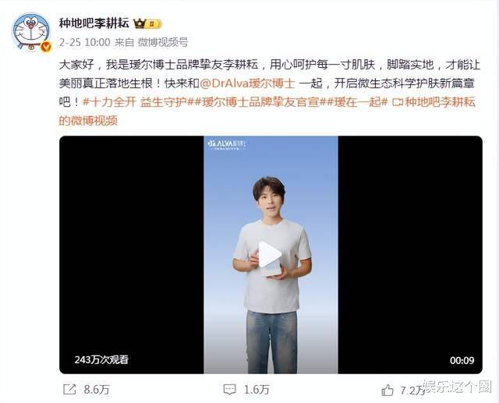The height and width of the screenshot is (403, 499).
Task: Like the post with thumbs-up icon
Action: click(388, 390)
